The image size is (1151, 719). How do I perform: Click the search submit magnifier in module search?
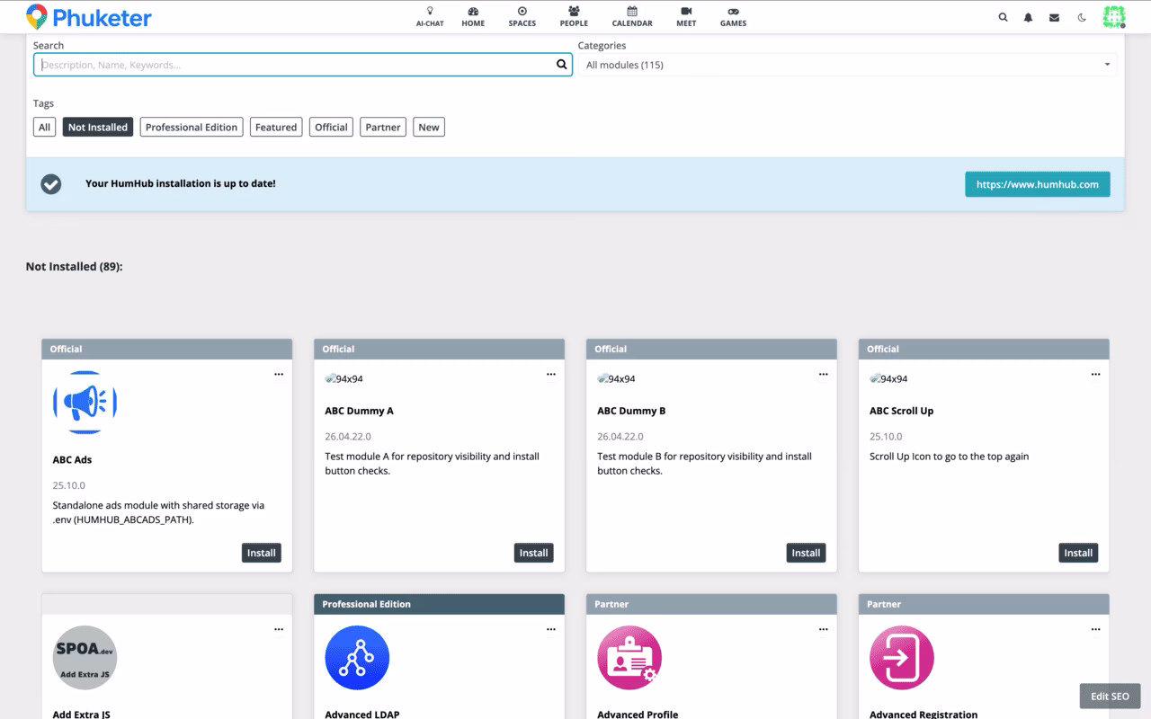point(562,65)
